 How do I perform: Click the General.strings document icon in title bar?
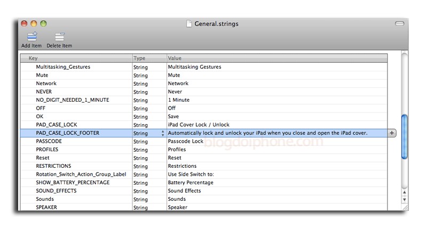[188, 24]
